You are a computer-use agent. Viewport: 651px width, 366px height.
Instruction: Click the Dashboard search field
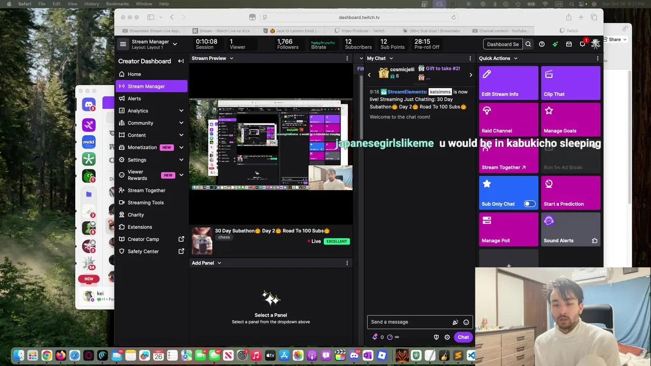pyautogui.click(x=502, y=44)
